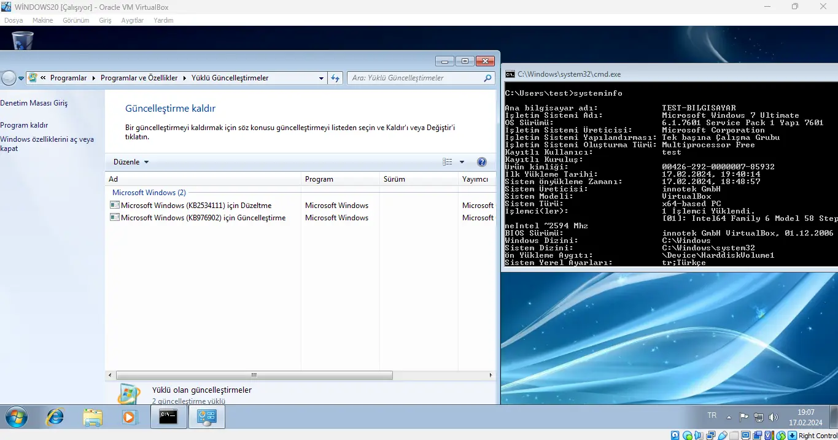
Task: Click the scrollbar right arrow
Action: tap(491, 375)
